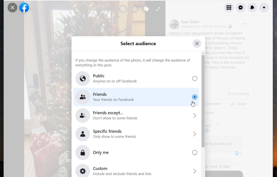This screenshot has height=177, width=277.
Task: Open the post options three-dot menu
Action: (x=245, y=24)
